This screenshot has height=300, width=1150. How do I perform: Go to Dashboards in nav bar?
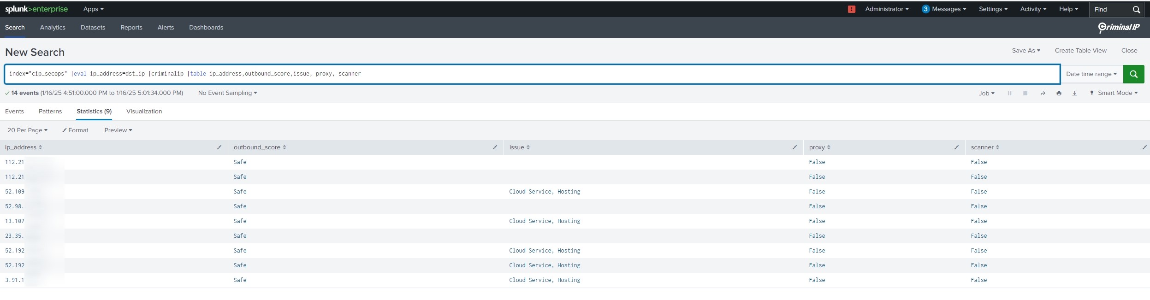click(x=206, y=28)
